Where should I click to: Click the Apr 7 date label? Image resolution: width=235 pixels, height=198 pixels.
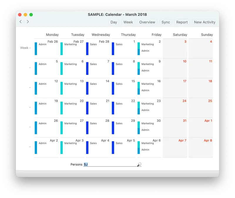point(182,140)
